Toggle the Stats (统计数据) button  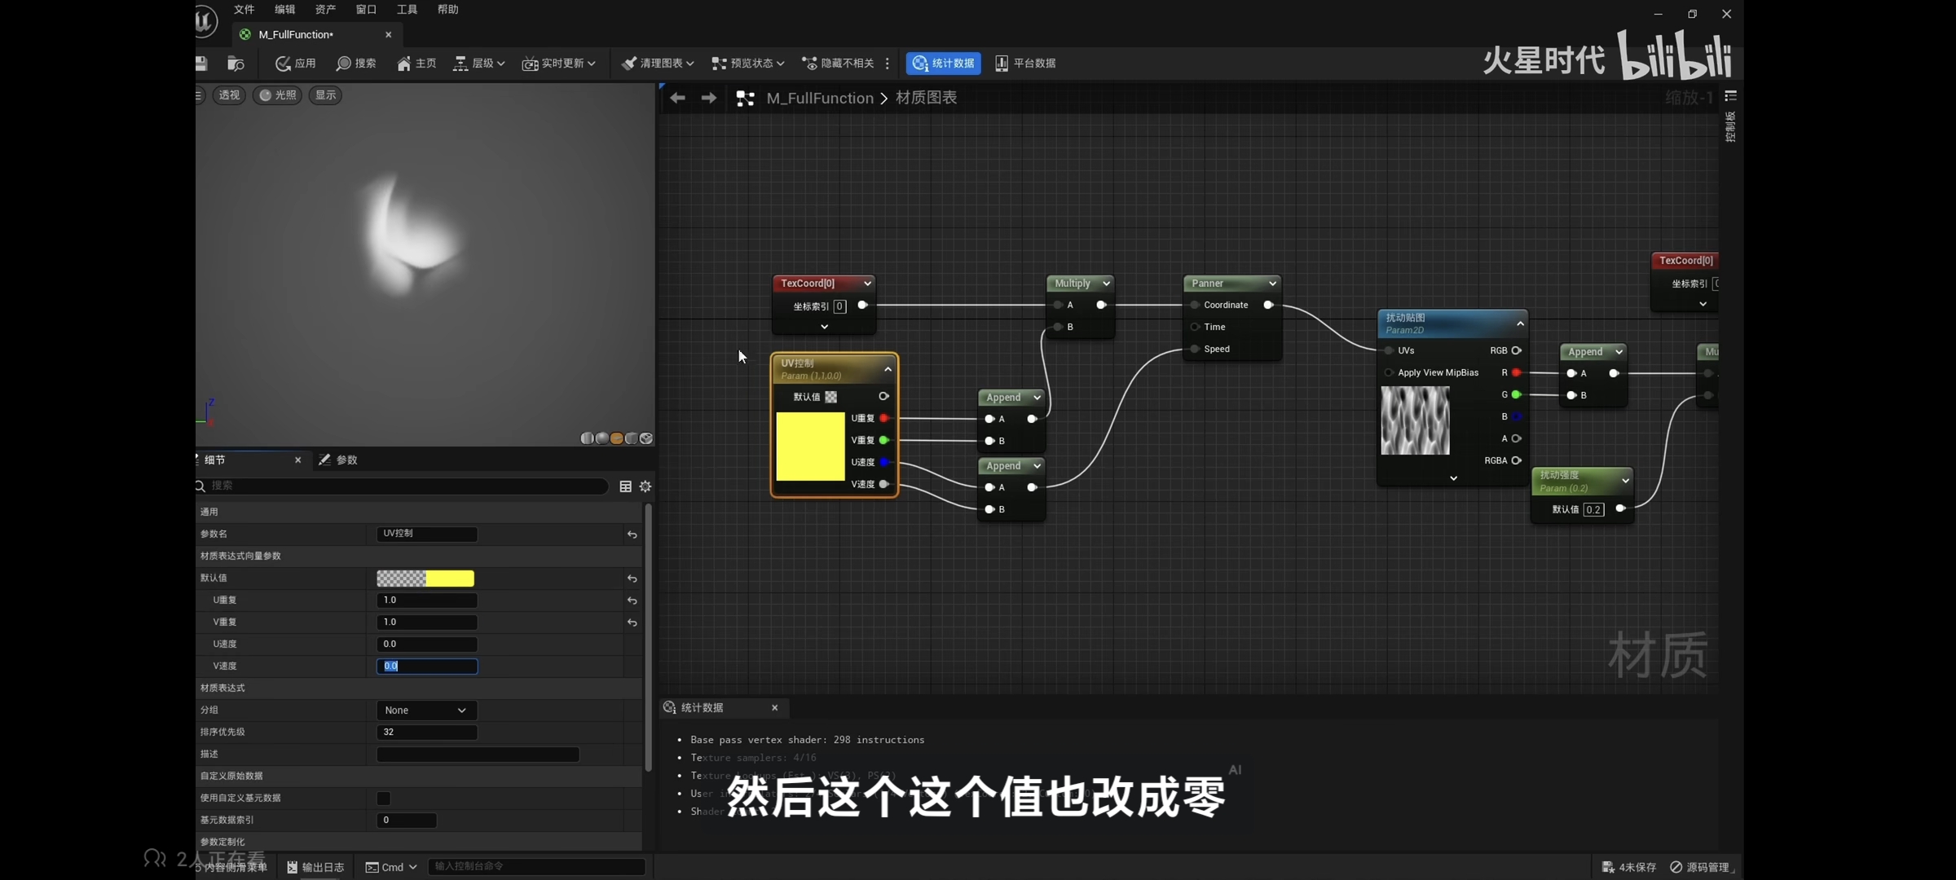pyautogui.click(x=944, y=64)
